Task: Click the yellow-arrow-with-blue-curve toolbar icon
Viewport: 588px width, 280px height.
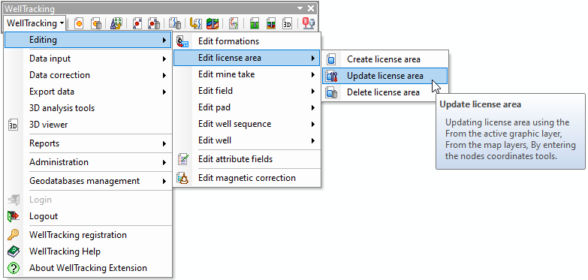Action: click(196, 23)
